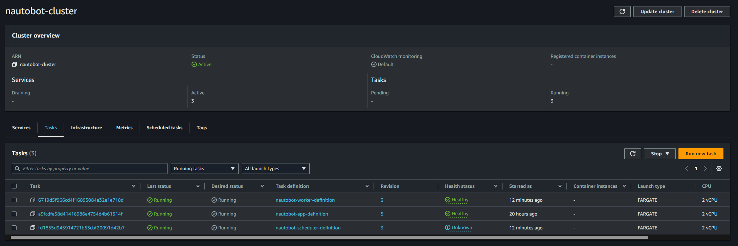The height and width of the screenshot is (246, 738).
Task: Click Update cluster button
Action: point(657,12)
